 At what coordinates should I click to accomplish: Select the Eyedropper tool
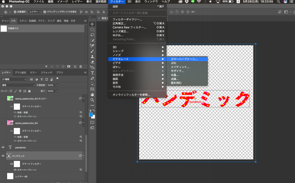tap(92, 46)
